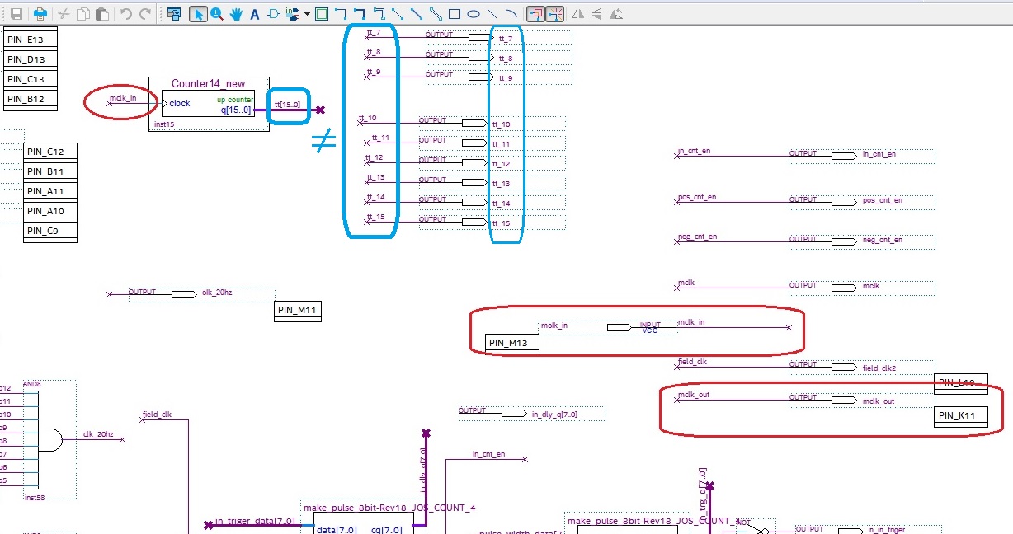Click the Paste clipboard icon
This screenshot has width=1013, height=534.
[102, 14]
